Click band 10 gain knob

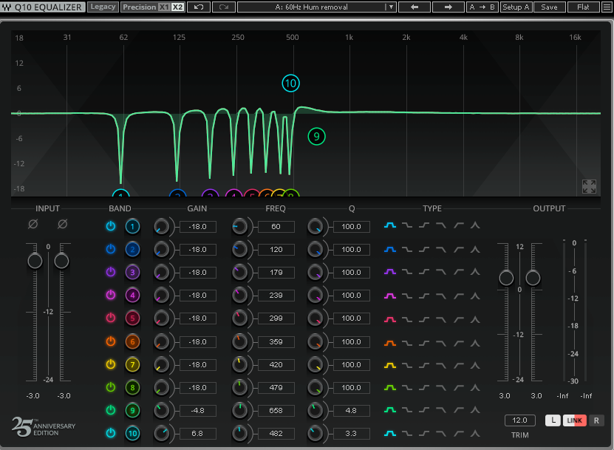coord(161,433)
